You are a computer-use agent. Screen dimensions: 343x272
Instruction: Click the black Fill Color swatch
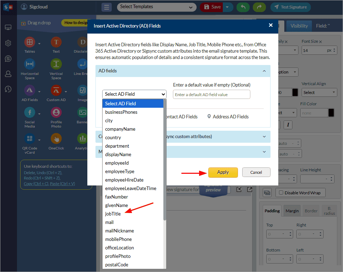point(331,113)
